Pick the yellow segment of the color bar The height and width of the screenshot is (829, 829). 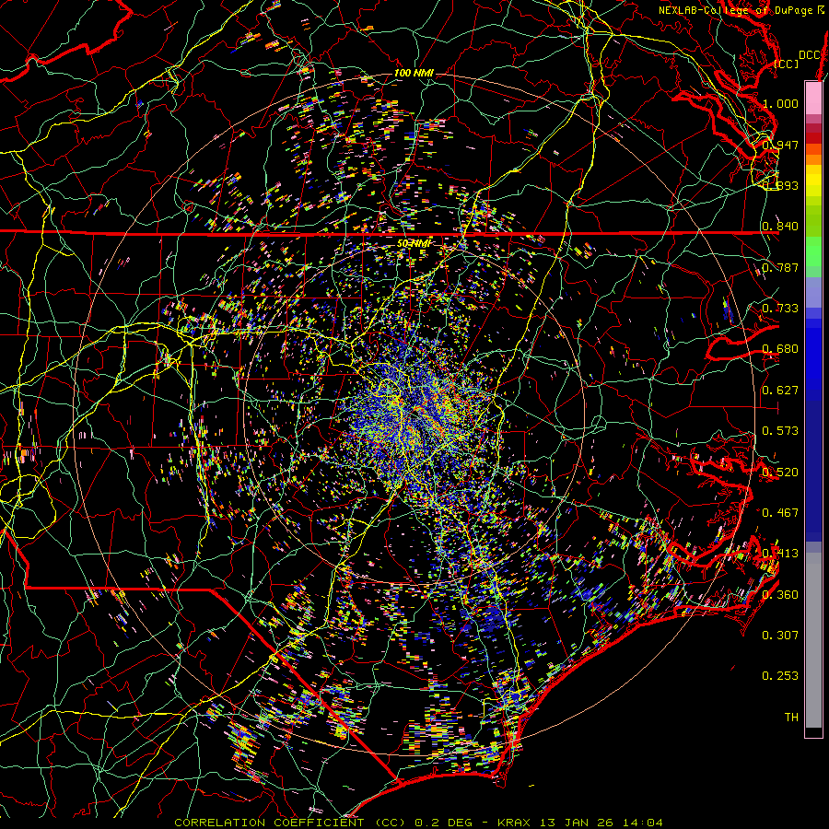click(x=813, y=181)
